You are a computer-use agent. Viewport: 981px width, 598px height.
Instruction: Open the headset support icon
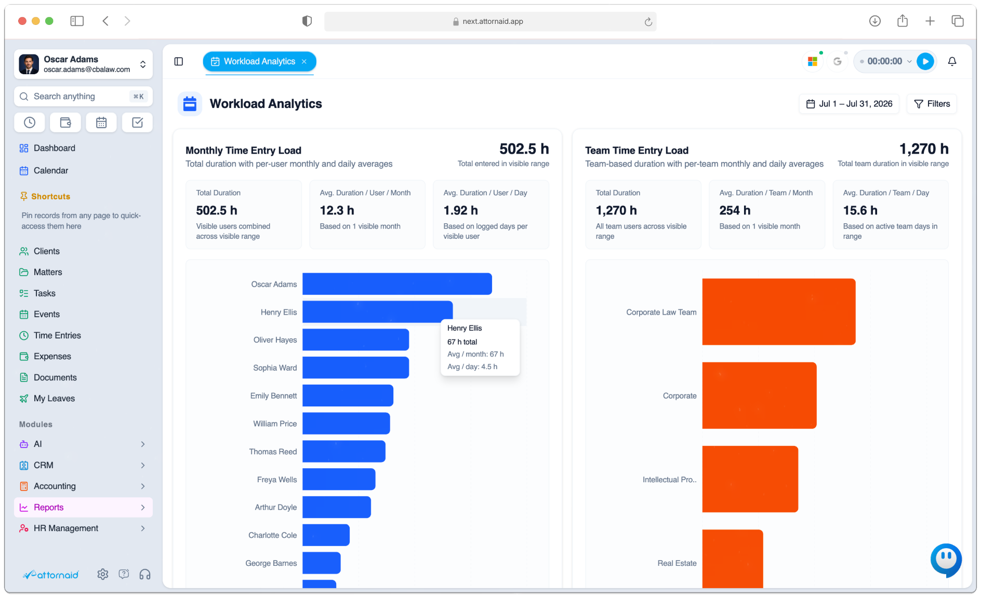click(x=145, y=574)
